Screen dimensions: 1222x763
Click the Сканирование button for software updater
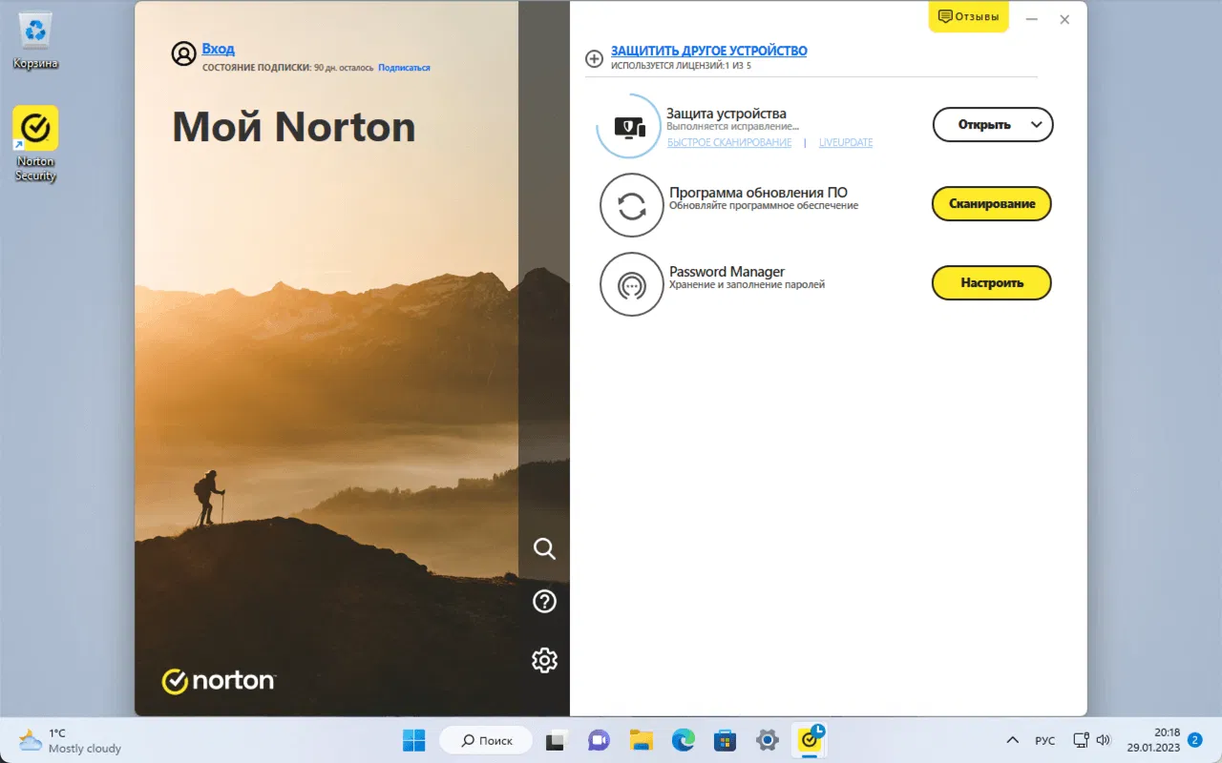992,204
